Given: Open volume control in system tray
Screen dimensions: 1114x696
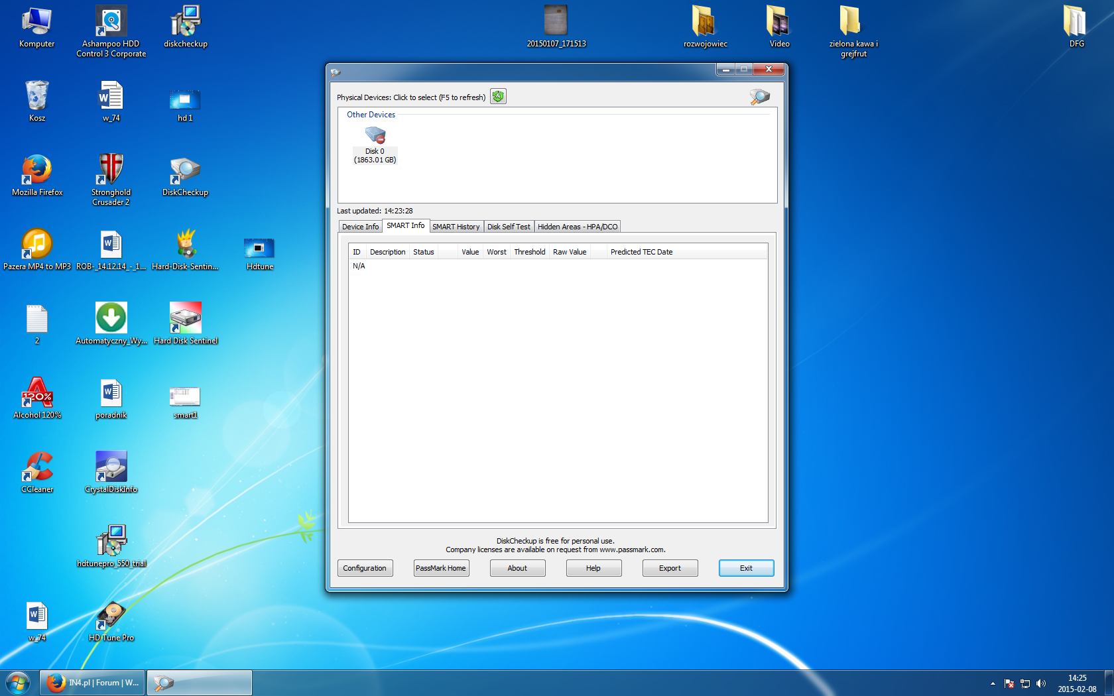Looking at the screenshot, I should (1041, 683).
